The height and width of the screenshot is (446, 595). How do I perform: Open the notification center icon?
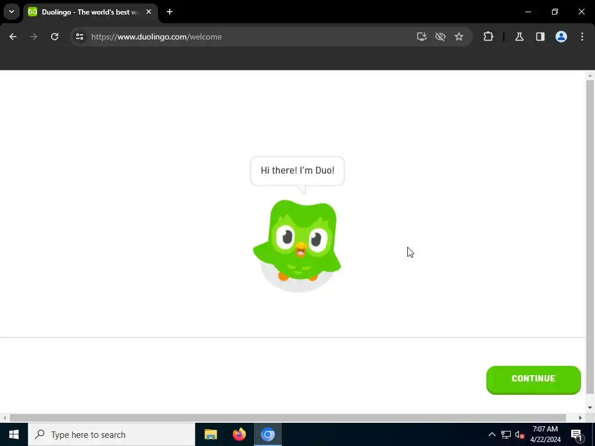(576, 434)
